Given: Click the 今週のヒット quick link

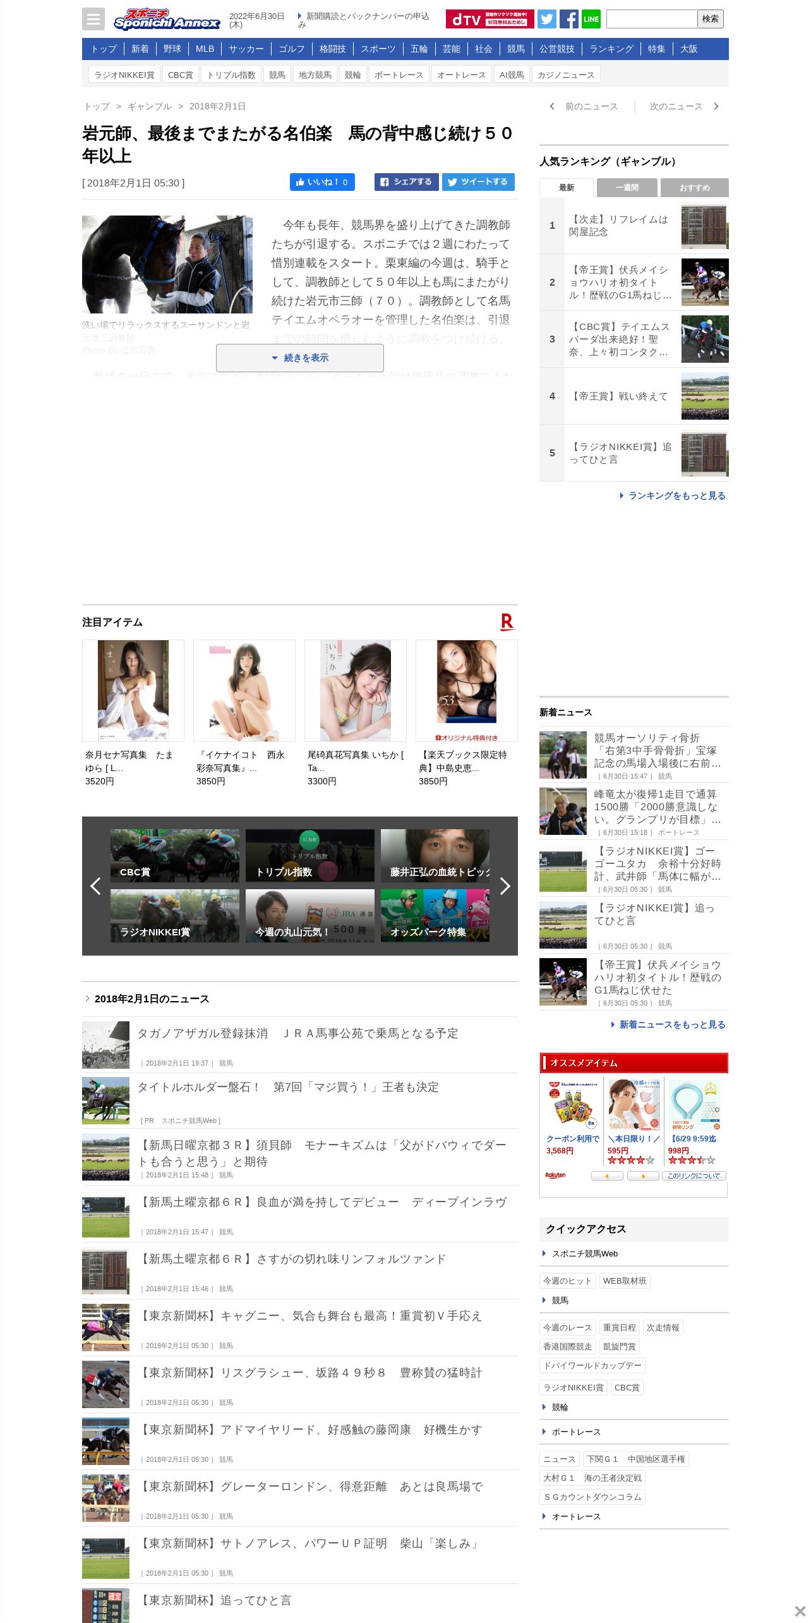Looking at the screenshot, I should pos(568,1280).
